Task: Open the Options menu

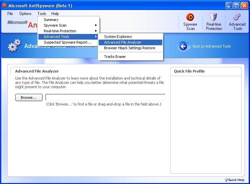Action: [25, 14]
